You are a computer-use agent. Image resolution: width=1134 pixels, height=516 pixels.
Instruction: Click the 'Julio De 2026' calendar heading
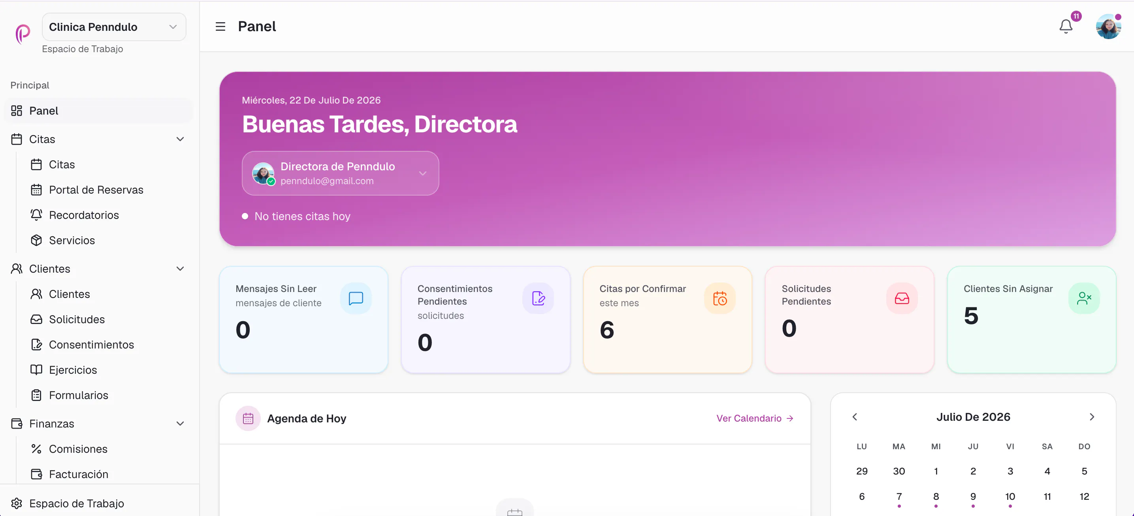coord(973,417)
